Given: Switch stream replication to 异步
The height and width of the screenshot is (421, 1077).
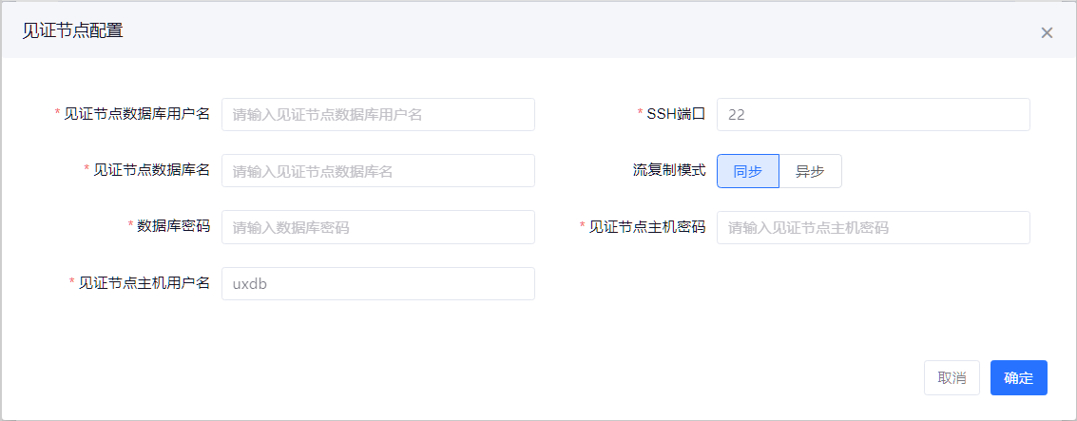Looking at the screenshot, I should [x=810, y=171].
